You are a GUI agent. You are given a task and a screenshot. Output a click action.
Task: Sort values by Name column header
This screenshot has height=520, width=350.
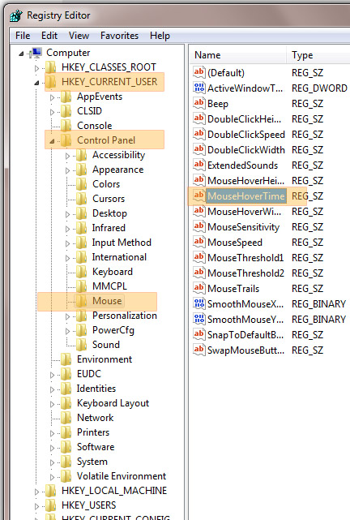238,55
